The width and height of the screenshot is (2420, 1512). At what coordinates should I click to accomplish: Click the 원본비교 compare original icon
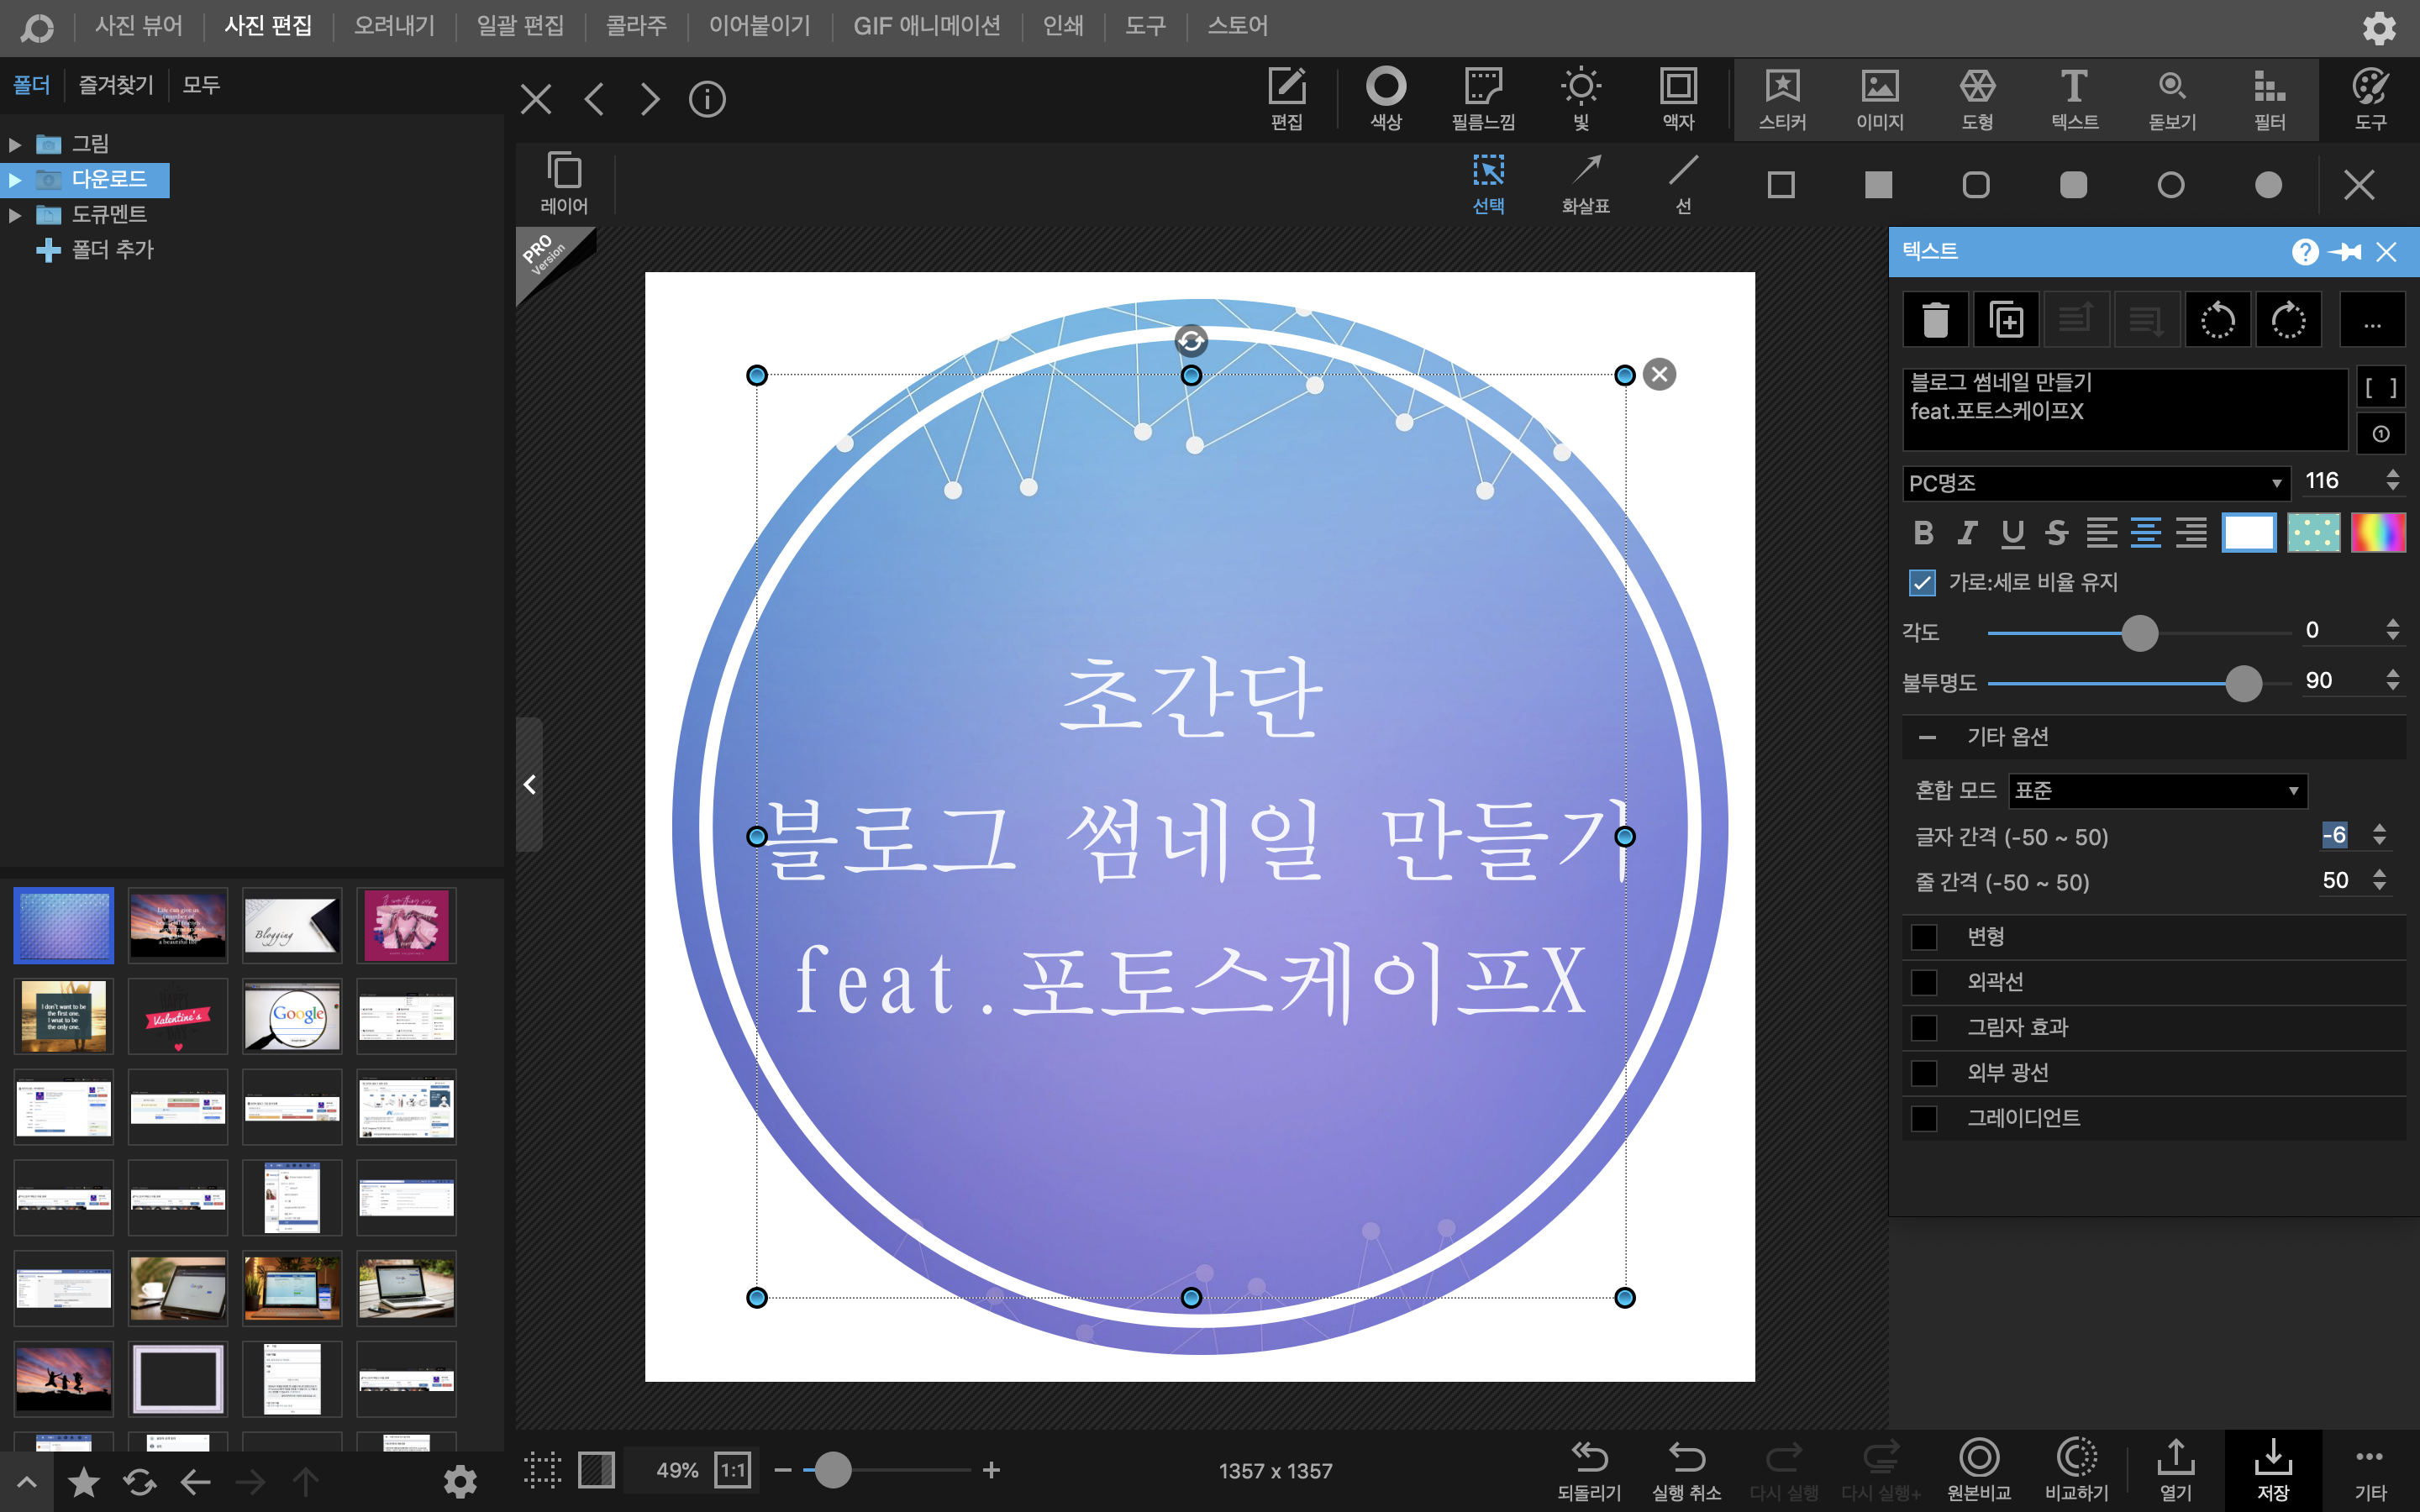(x=1978, y=1468)
